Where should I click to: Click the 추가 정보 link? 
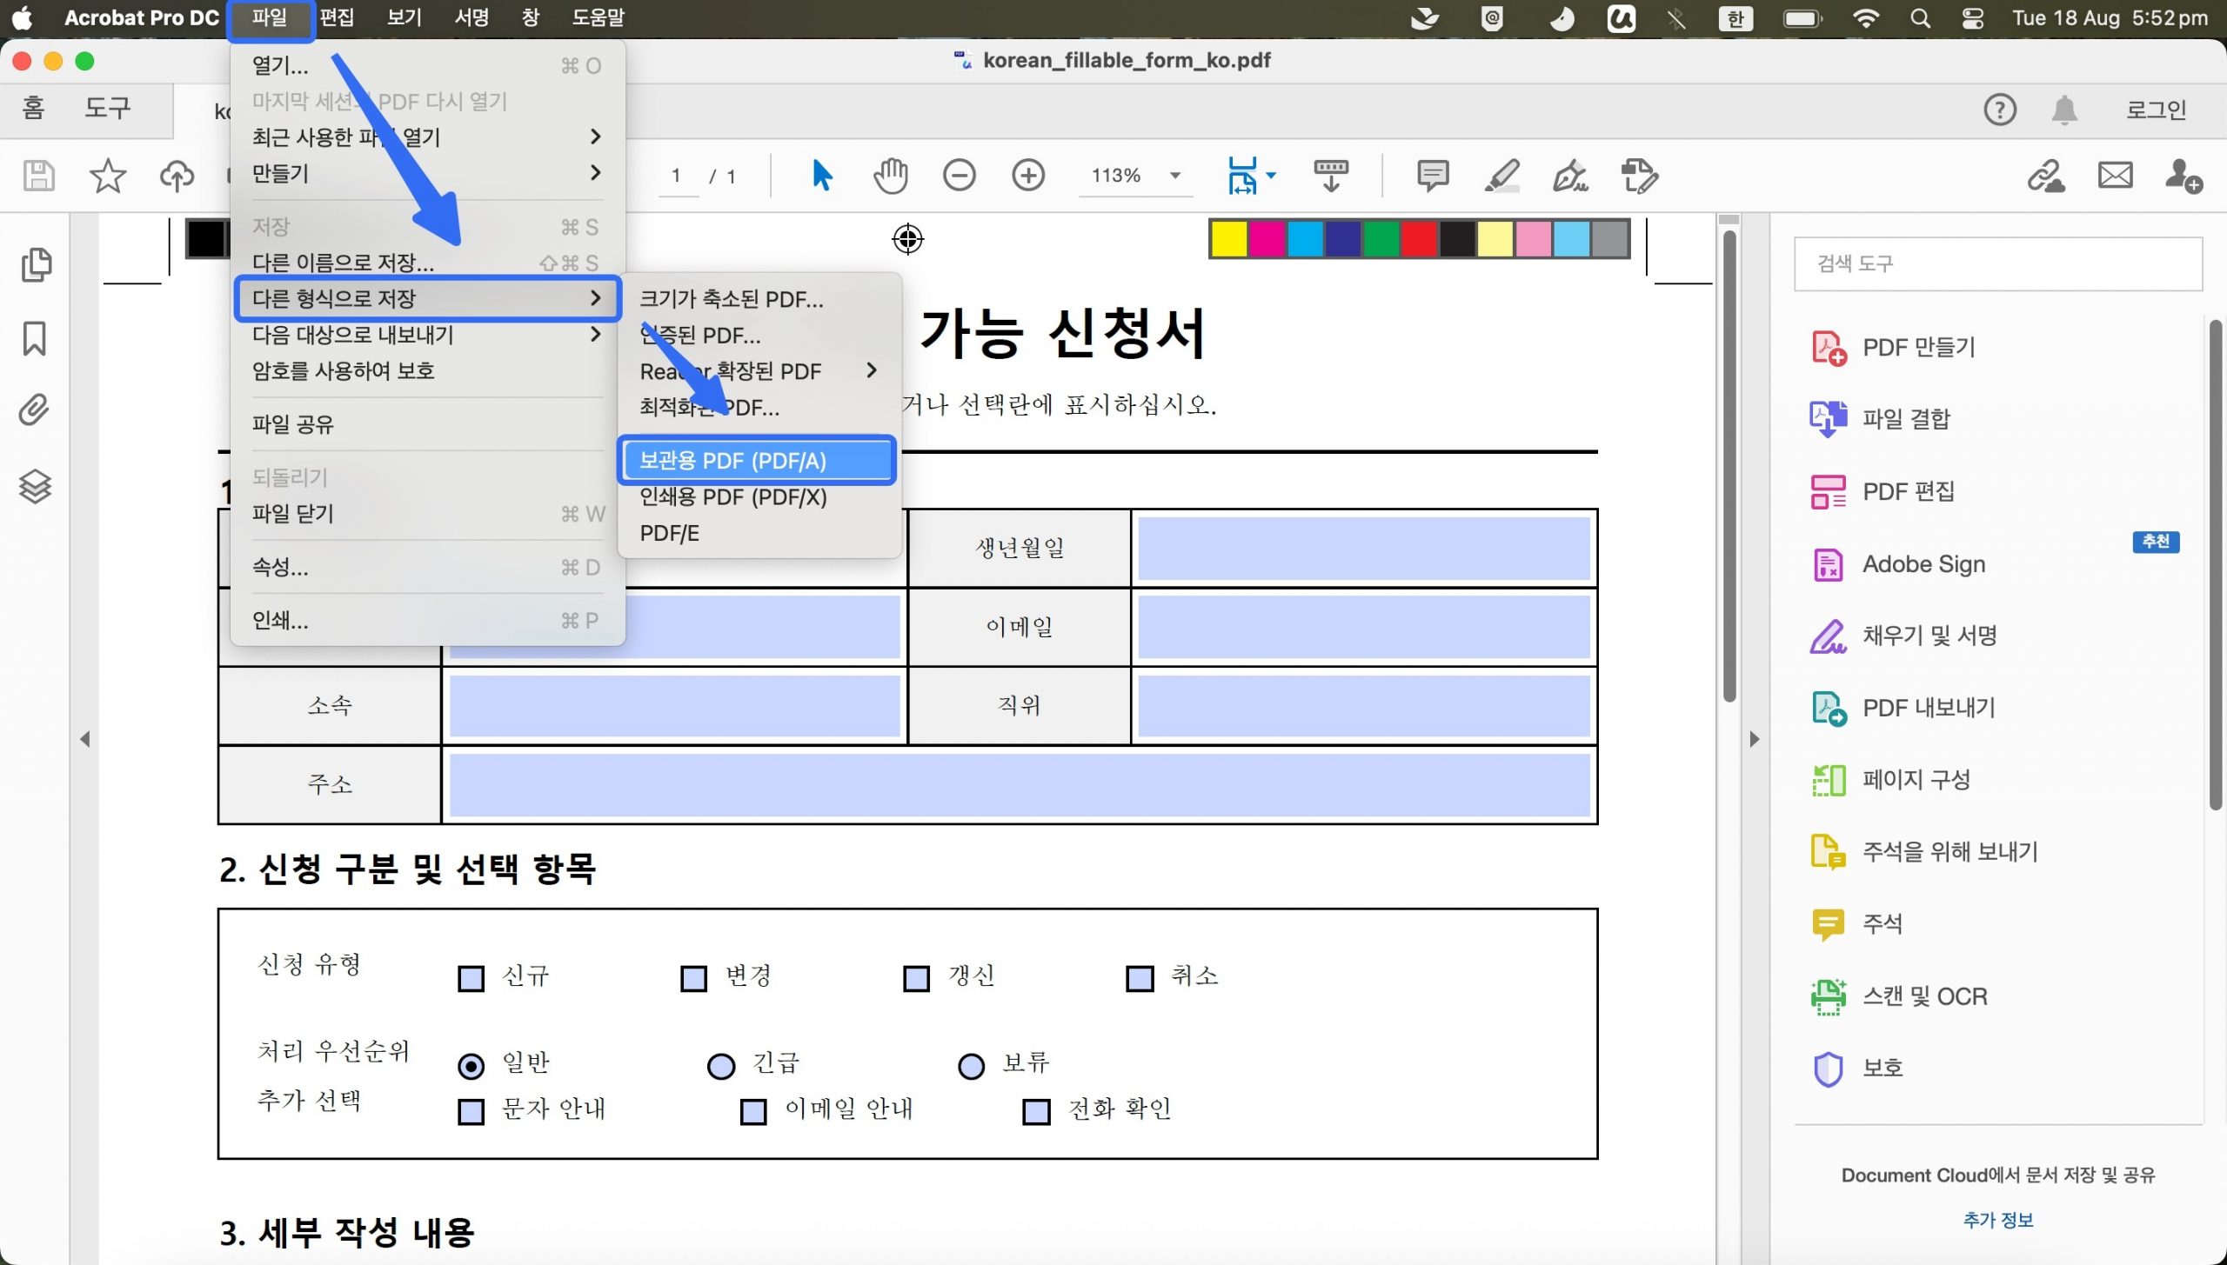tap(1998, 1220)
